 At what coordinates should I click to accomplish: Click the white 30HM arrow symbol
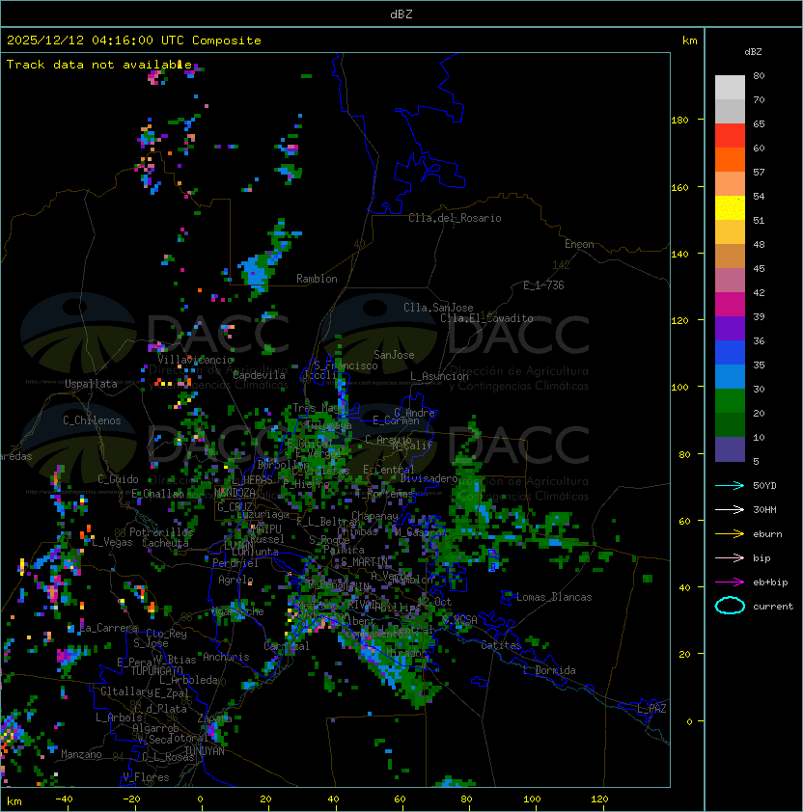pyautogui.click(x=730, y=510)
